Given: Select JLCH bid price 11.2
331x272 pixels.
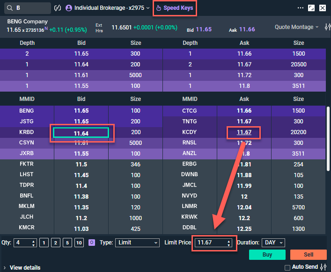Looking at the screenshot, I should pyautogui.click(x=81, y=218).
